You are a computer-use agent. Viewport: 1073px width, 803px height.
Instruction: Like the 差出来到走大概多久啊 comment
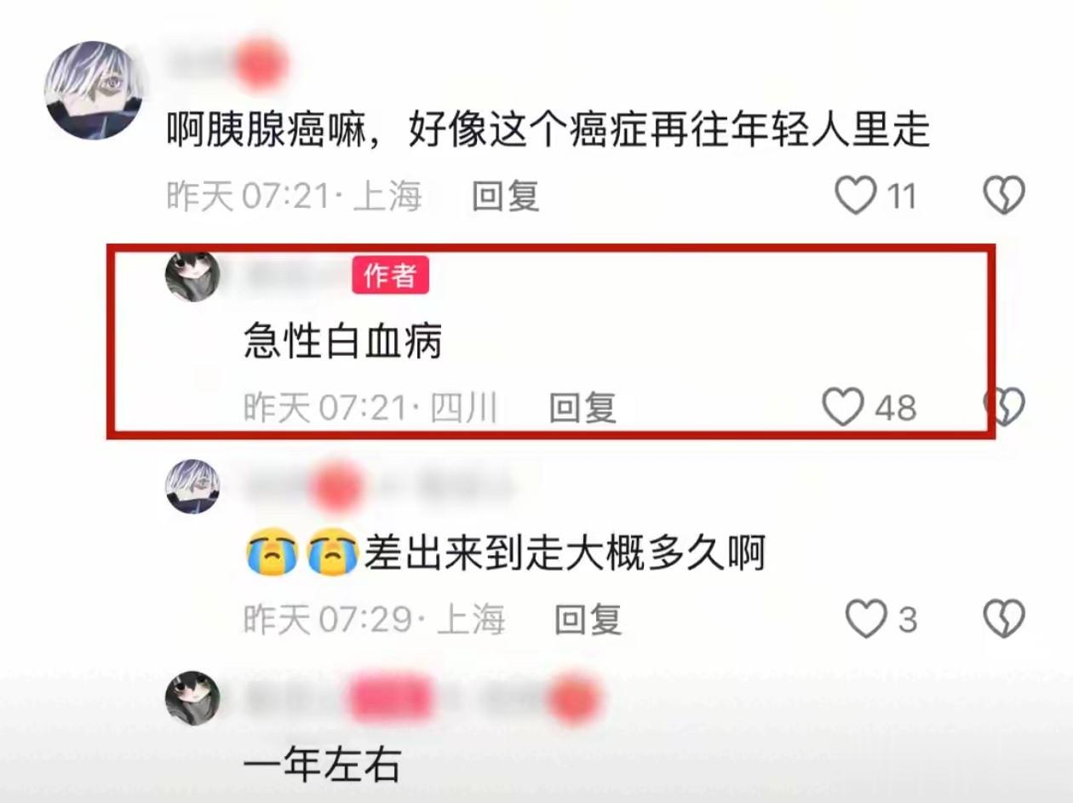click(866, 619)
